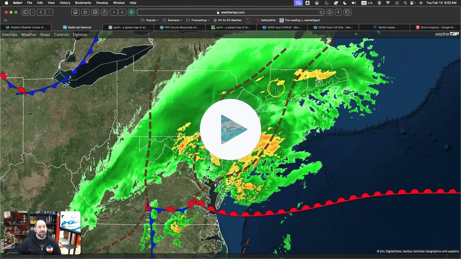Open a new tab with plus icon
Image resolution: width=461 pixels, height=259 pixels.
coord(338,12)
